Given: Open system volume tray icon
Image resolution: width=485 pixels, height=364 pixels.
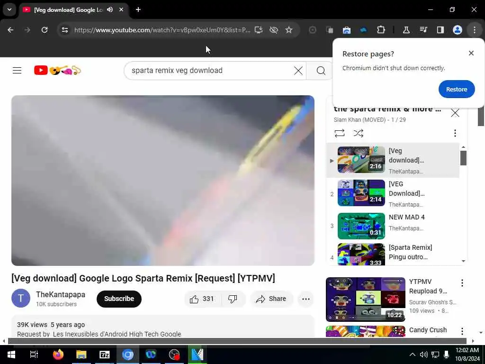Looking at the screenshot, I should 423,355.
